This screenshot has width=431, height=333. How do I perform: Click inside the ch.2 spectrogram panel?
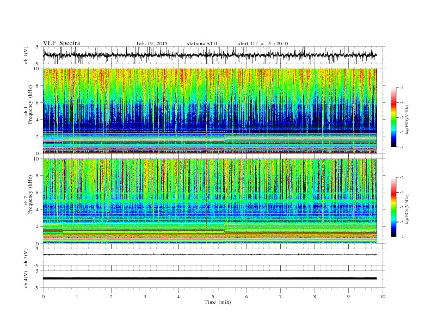[x=210, y=201]
